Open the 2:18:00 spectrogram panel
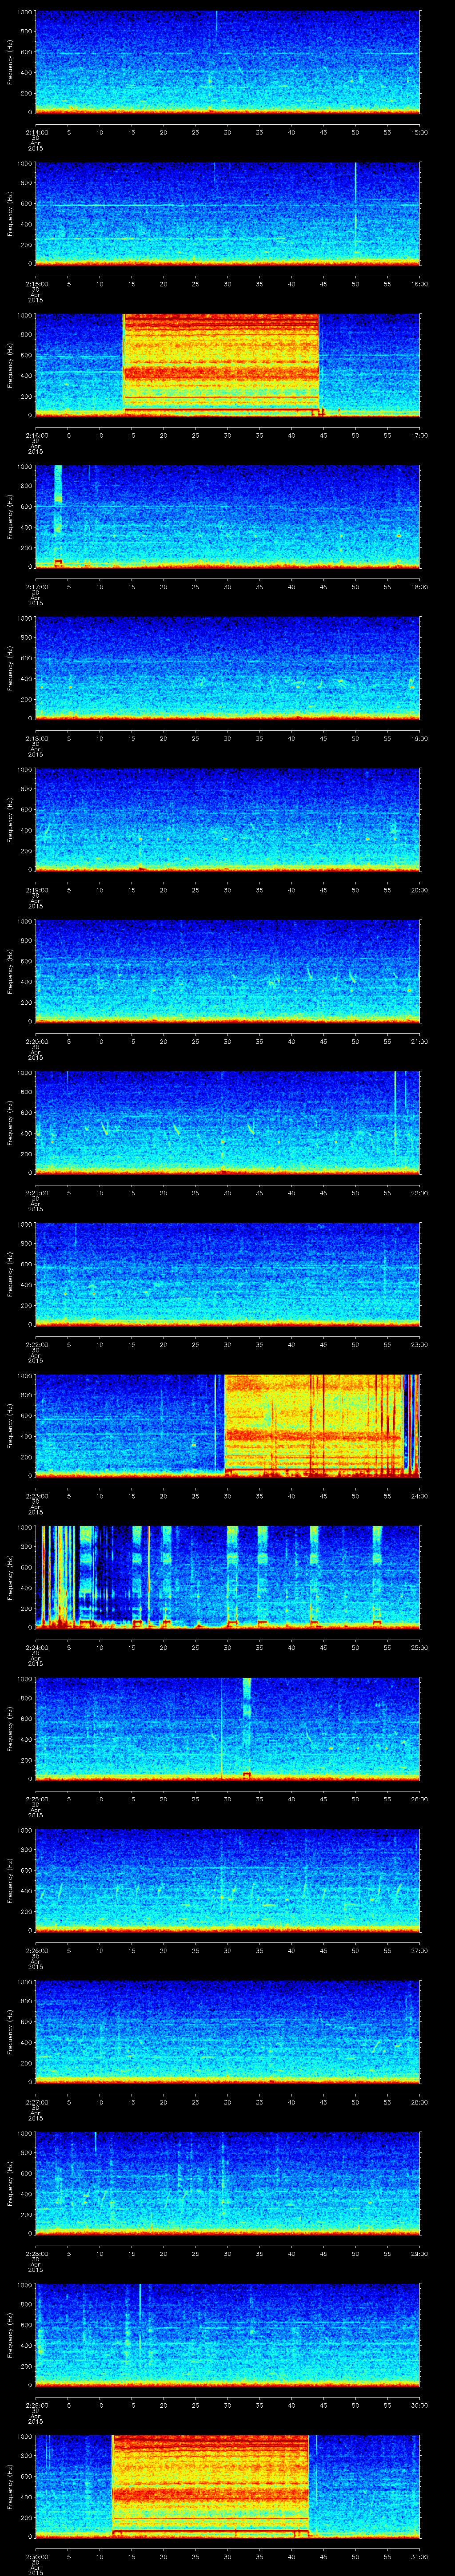This screenshot has height=2576, width=455. click(x=227, y=667)
